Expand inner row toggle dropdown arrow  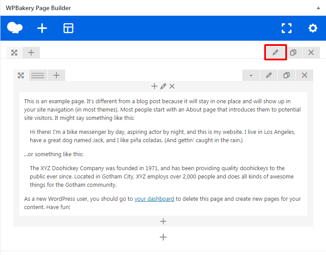(251, 75)
